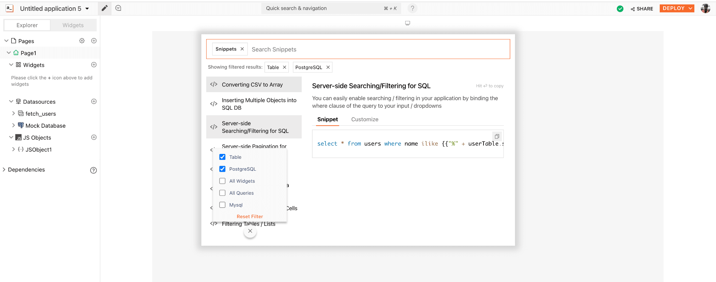
Task: Add a new JS Object with plus icon
Action: [x=94, y=138]
